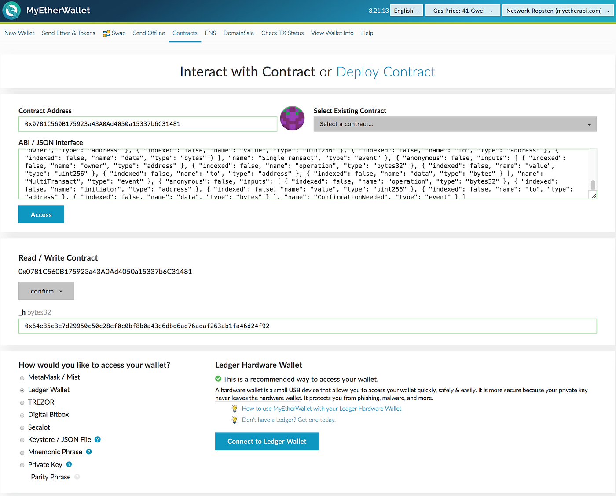Switch to the View Wallet Info tab

coord(332,33)
